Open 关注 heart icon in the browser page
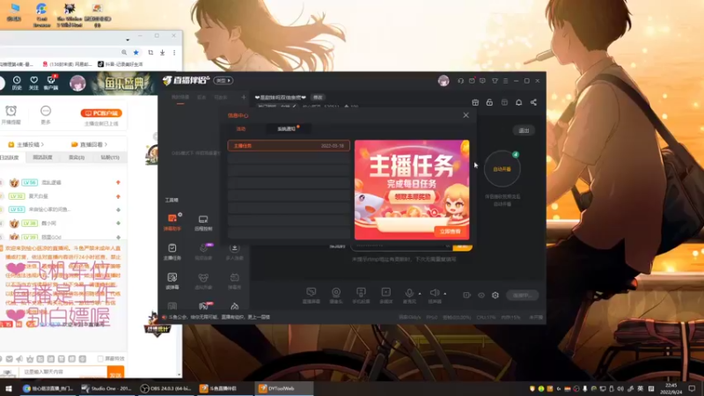 pos(33,83)
